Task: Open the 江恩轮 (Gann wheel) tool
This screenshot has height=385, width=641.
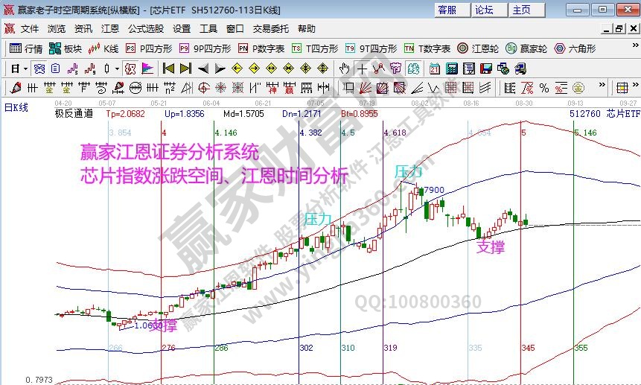Action: click(476, 48)
